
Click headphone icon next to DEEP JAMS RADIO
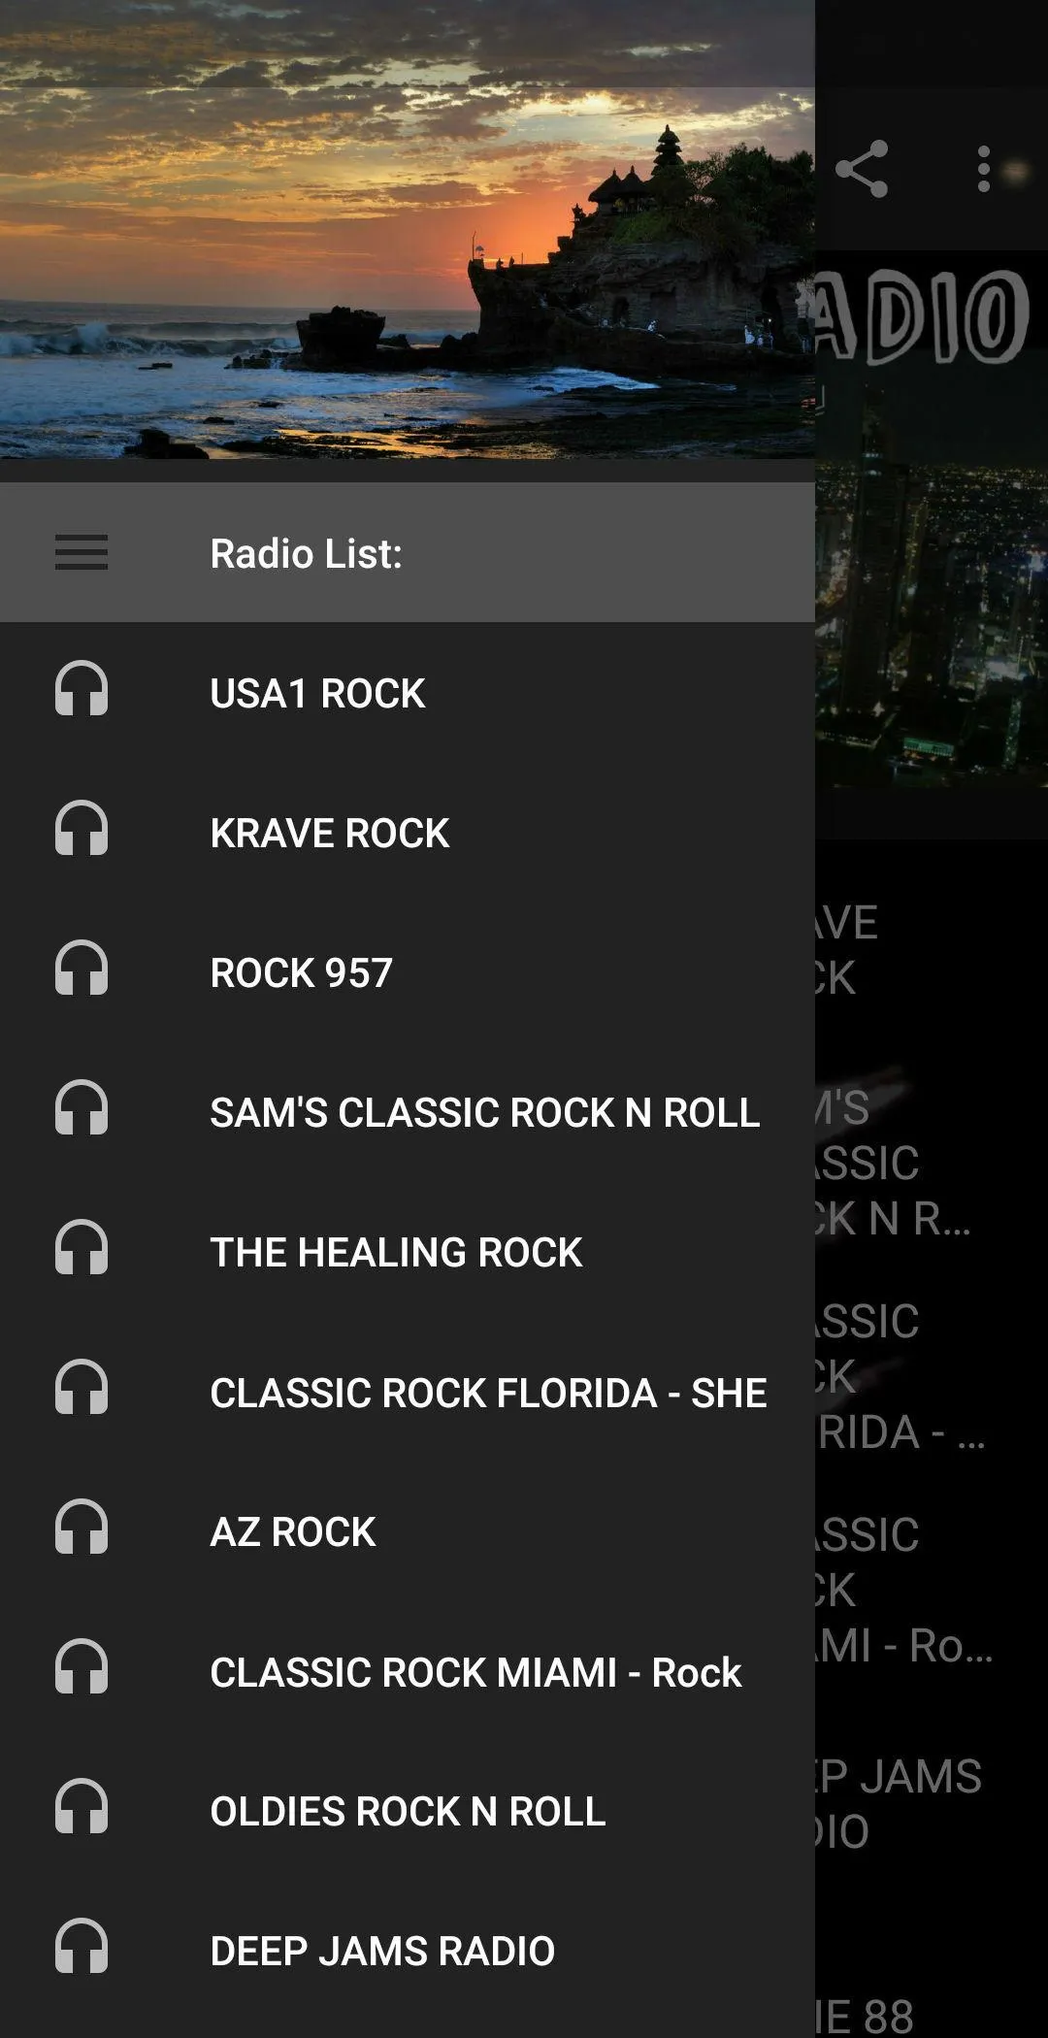click(82, 1946)
